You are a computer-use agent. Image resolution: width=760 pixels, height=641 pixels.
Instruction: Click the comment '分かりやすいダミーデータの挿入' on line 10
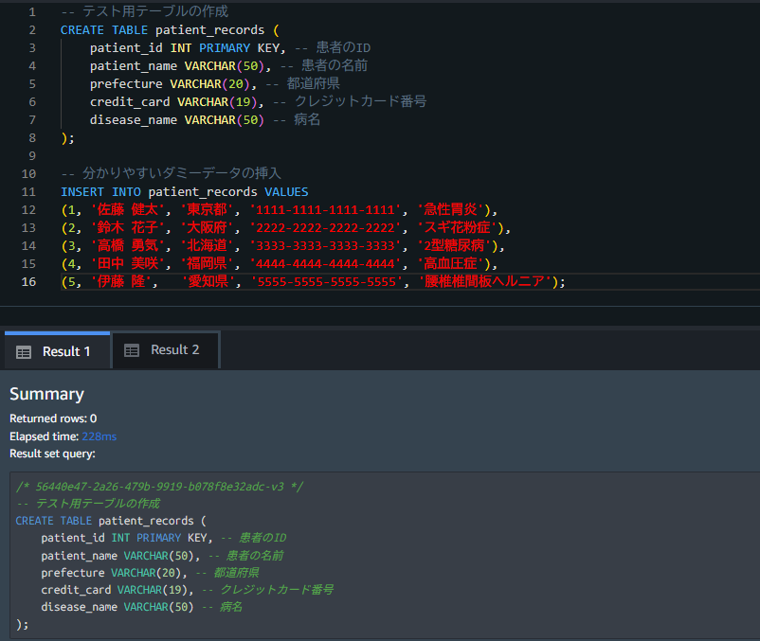(182, 173)
